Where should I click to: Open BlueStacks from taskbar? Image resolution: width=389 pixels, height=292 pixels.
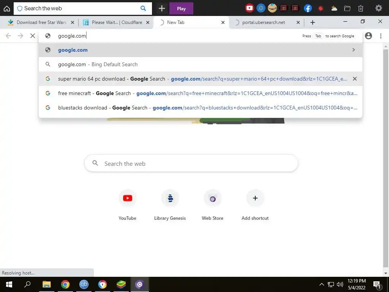point(121,284)
